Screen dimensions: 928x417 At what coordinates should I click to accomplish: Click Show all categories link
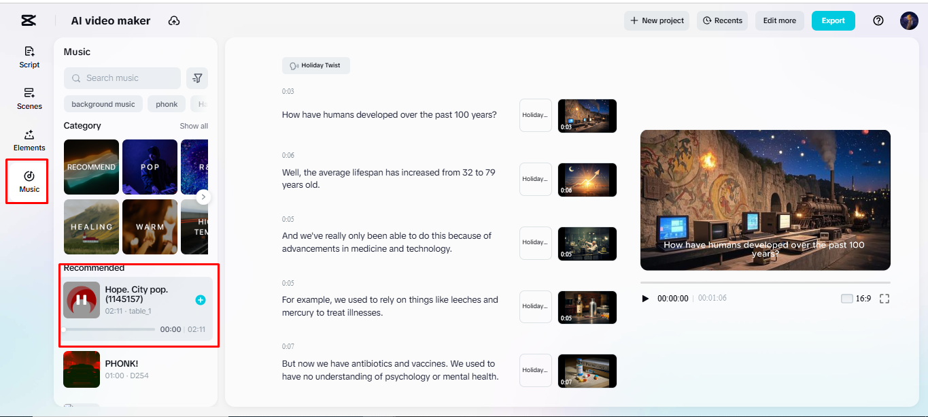click(x=194, y=126)
